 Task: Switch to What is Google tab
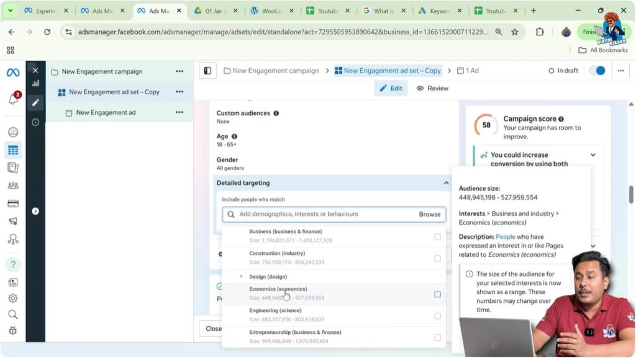(384, 11)
